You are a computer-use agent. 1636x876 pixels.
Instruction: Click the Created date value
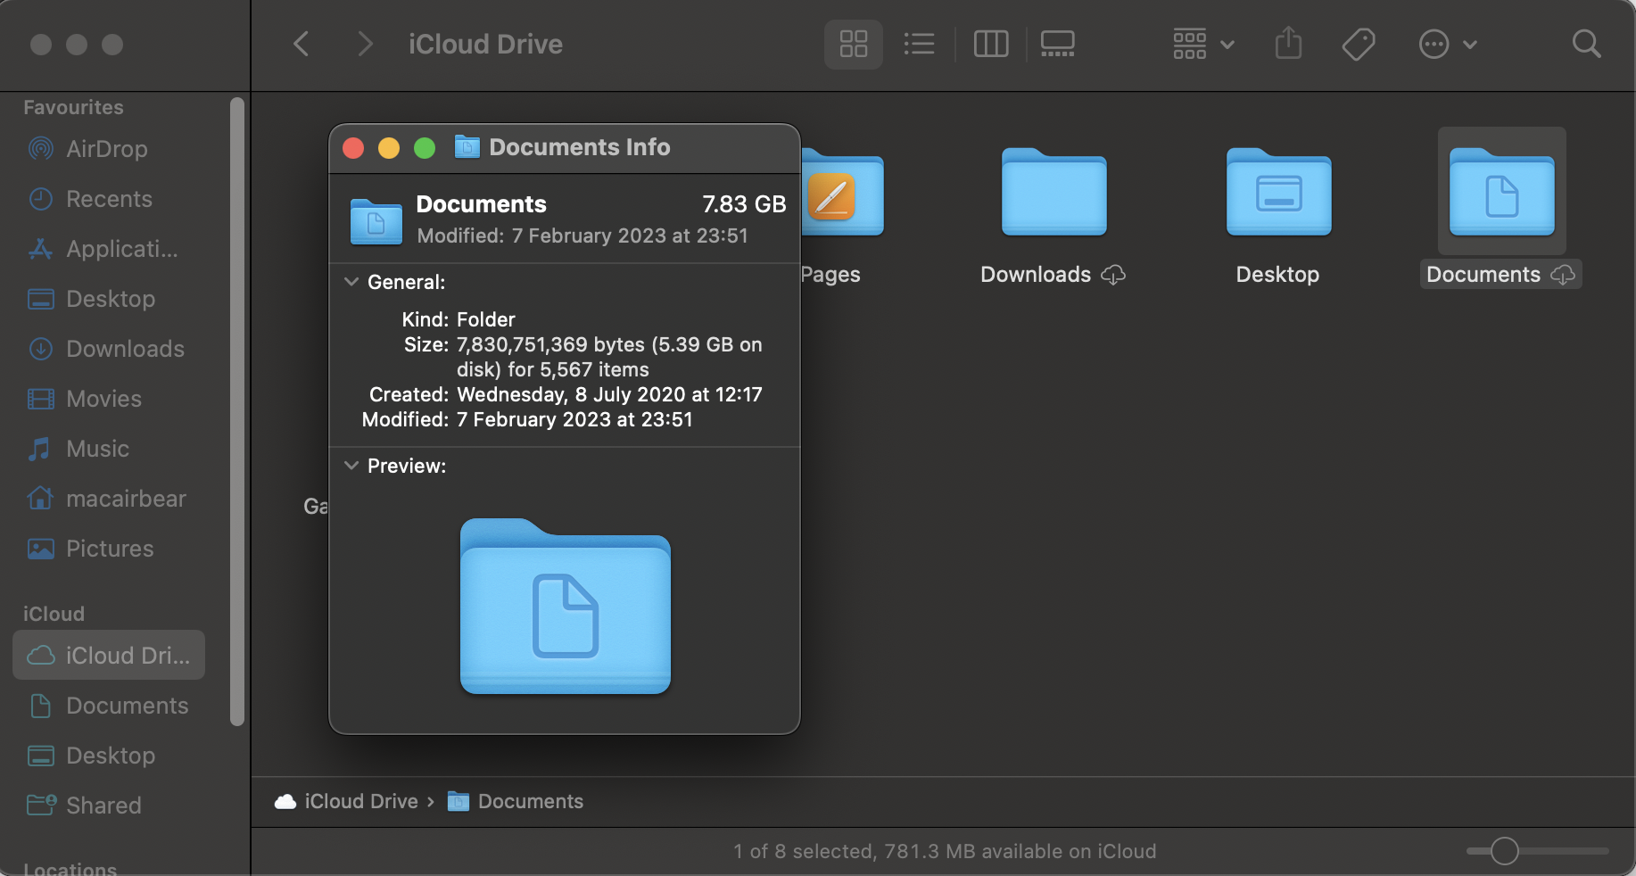click(x=609, y=394)
